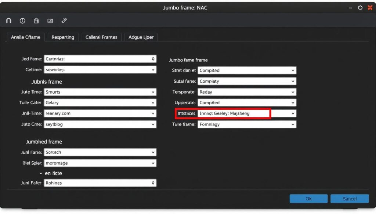Toggle the Stret dan et option
The image size is (376, 214).
tap(247, 70)
